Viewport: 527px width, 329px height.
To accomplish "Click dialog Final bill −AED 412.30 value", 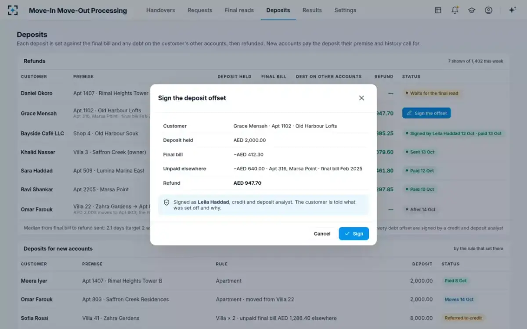I will pos(249,154).
